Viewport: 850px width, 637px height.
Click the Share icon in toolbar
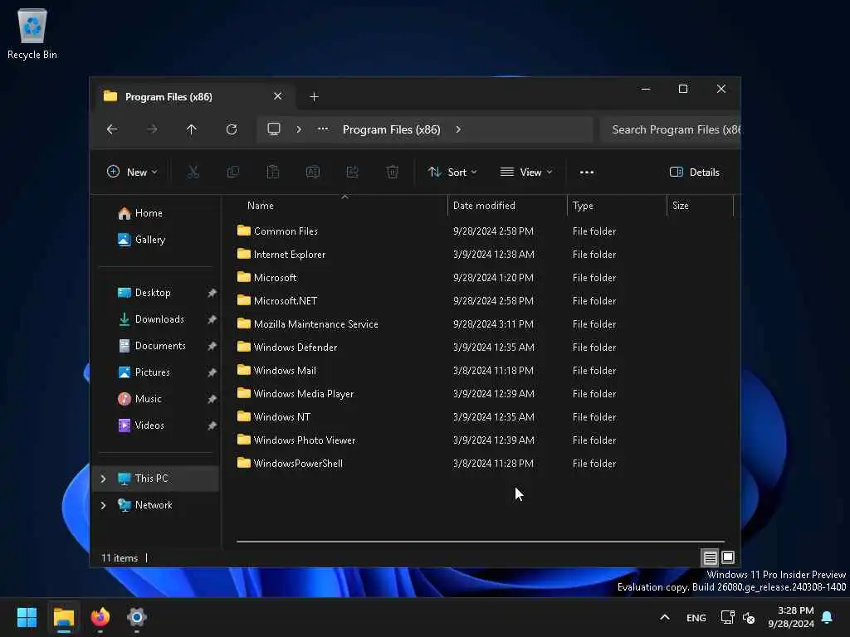352,173
